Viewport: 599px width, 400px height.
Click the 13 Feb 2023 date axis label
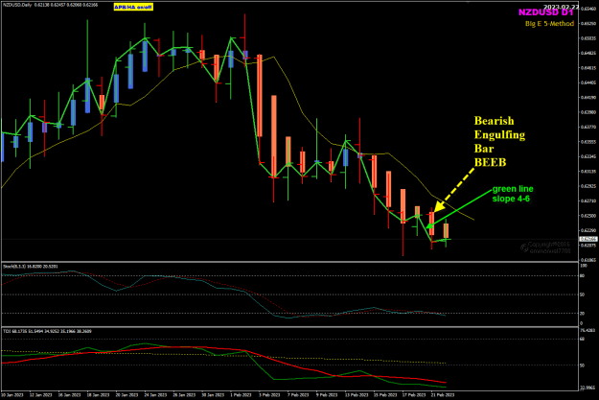[356, 394]
